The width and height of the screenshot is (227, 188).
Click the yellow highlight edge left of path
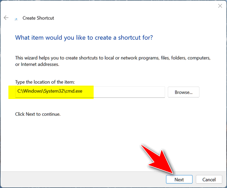(x=12, y=92)
